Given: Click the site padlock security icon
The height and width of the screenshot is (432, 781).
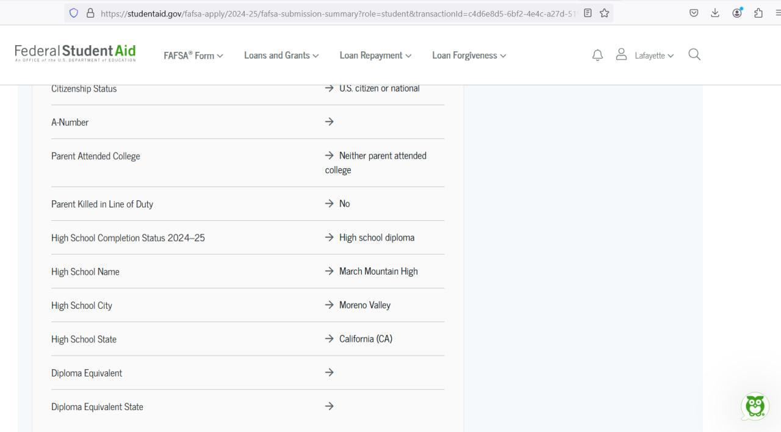Looking at the screenshot, I should 90,13.
